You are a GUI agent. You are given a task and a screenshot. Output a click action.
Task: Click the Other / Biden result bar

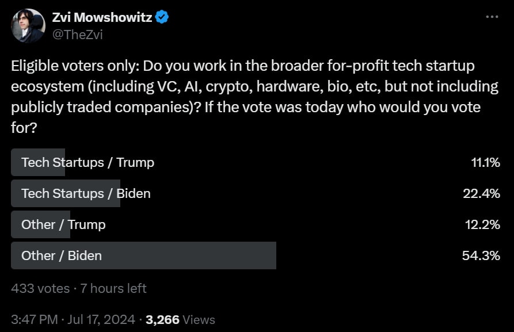tap(143, 255)
